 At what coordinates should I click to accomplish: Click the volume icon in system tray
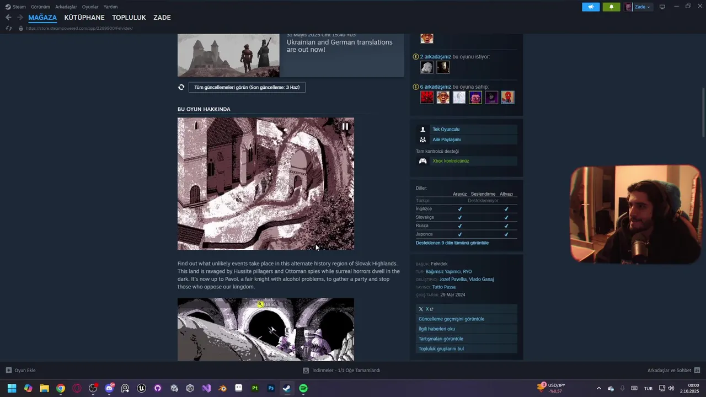(x=671, y=388)
